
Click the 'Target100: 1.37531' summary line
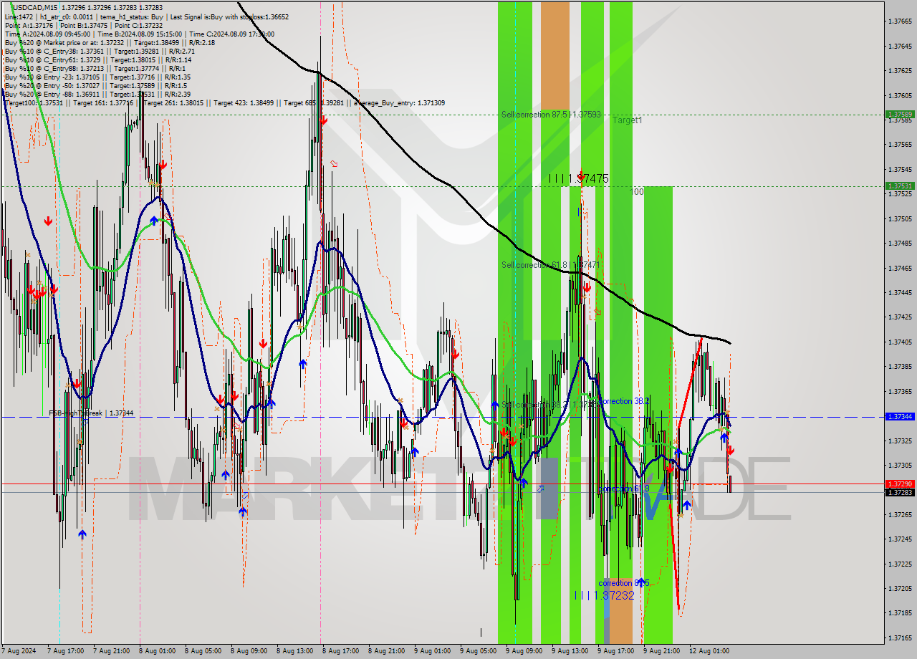(x=224, y=103)
